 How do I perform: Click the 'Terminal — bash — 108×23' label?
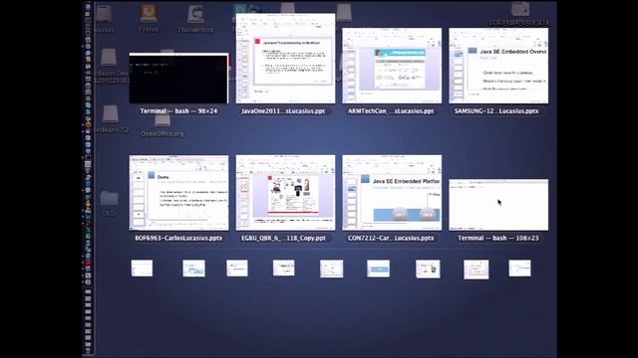(x=498, y=238)
